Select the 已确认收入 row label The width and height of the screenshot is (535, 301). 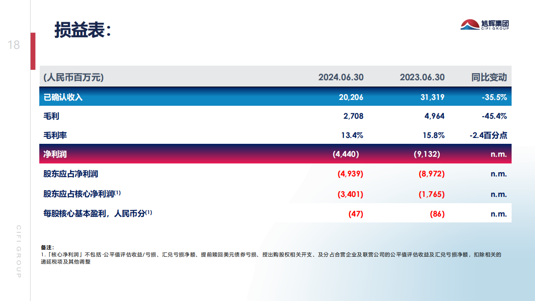(63, 97)
